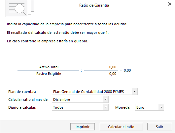
Task: Expand the Plan de cuentas dropdown arrow
Action: click(x=135, y=92)
